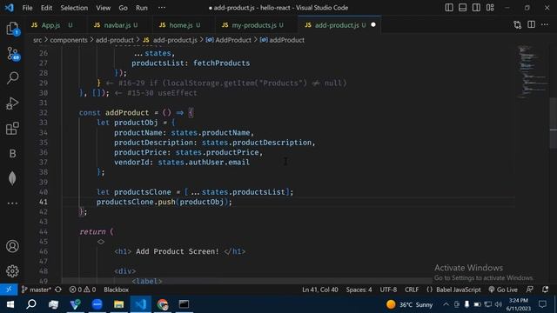
Task: Click the horizontal editor scrollbar
Action: tap(247, 281)
